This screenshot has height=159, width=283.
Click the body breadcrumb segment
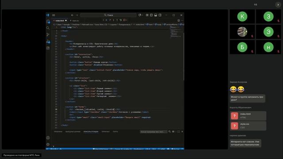pyautogui.click(x=158, y=25)
